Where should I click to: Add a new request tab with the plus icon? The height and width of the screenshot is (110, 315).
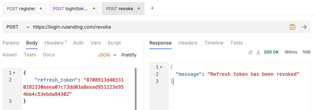(153, 8)
